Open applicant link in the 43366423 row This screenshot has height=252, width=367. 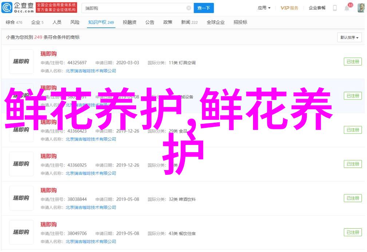[91, 139]
